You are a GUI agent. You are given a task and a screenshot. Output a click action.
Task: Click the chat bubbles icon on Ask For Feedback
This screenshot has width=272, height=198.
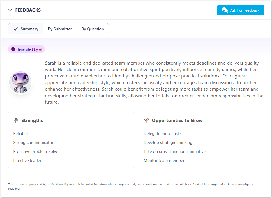pyautogui.click(x=225, y=10)
